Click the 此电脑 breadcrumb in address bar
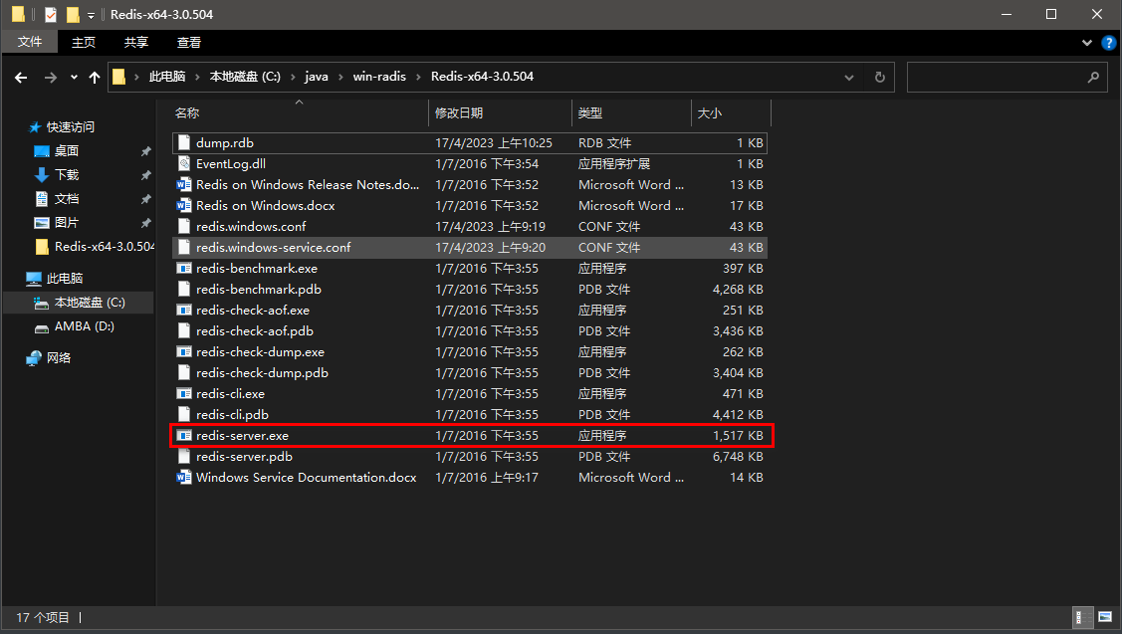 click(166, 77)
